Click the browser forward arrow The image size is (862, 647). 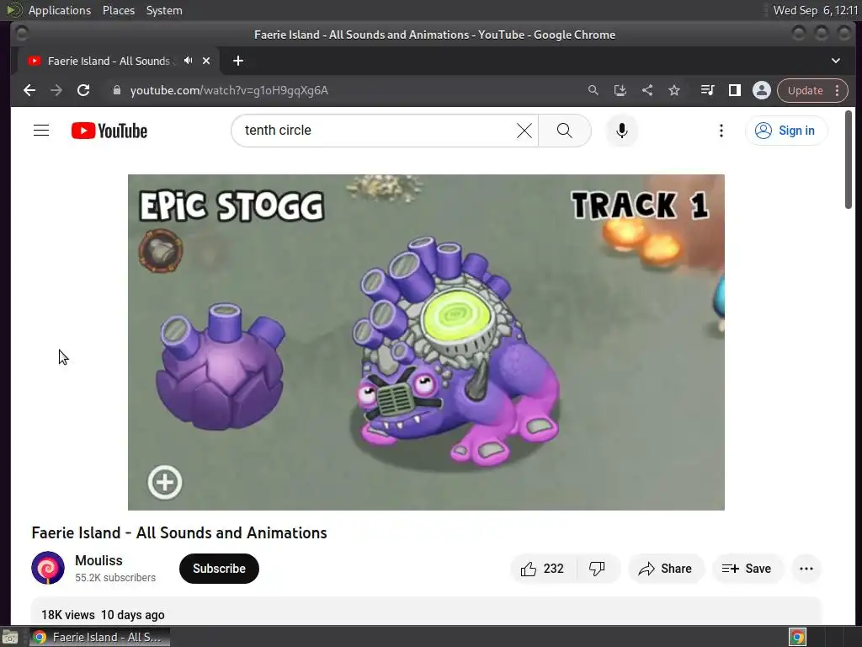point(56,90)
